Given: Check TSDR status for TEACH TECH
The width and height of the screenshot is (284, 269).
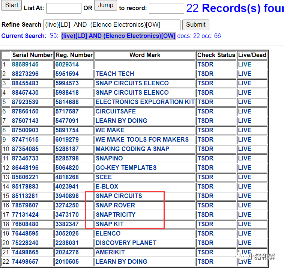Looking at the screenshot, I should 205,74.
